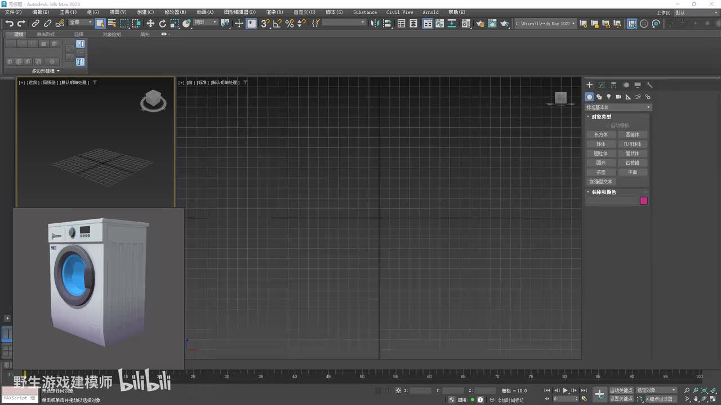
Task: Activate the Bind to Space Warp tool
Action: [x=60, y=23]
